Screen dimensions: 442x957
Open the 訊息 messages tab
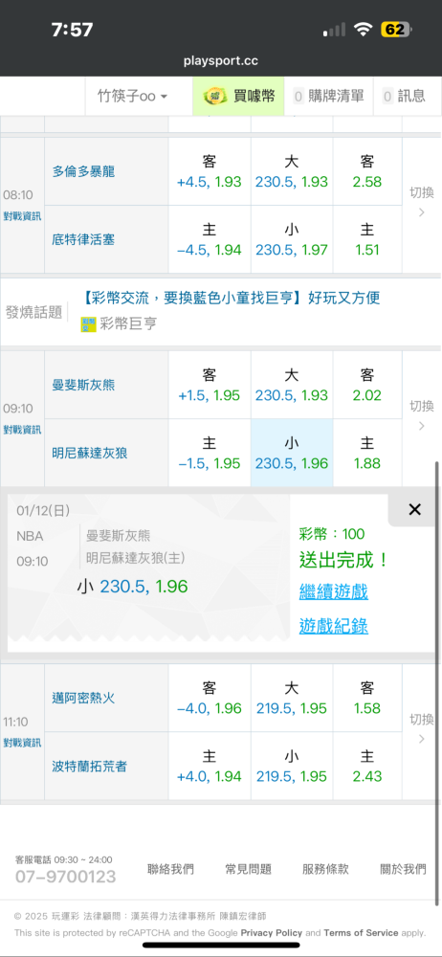tap(404, 96)
